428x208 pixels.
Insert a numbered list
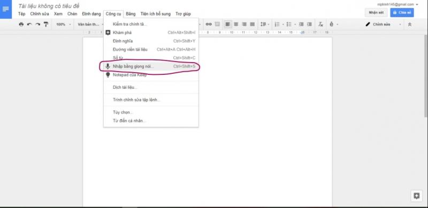pyautogui.click(x=277, y=24)
